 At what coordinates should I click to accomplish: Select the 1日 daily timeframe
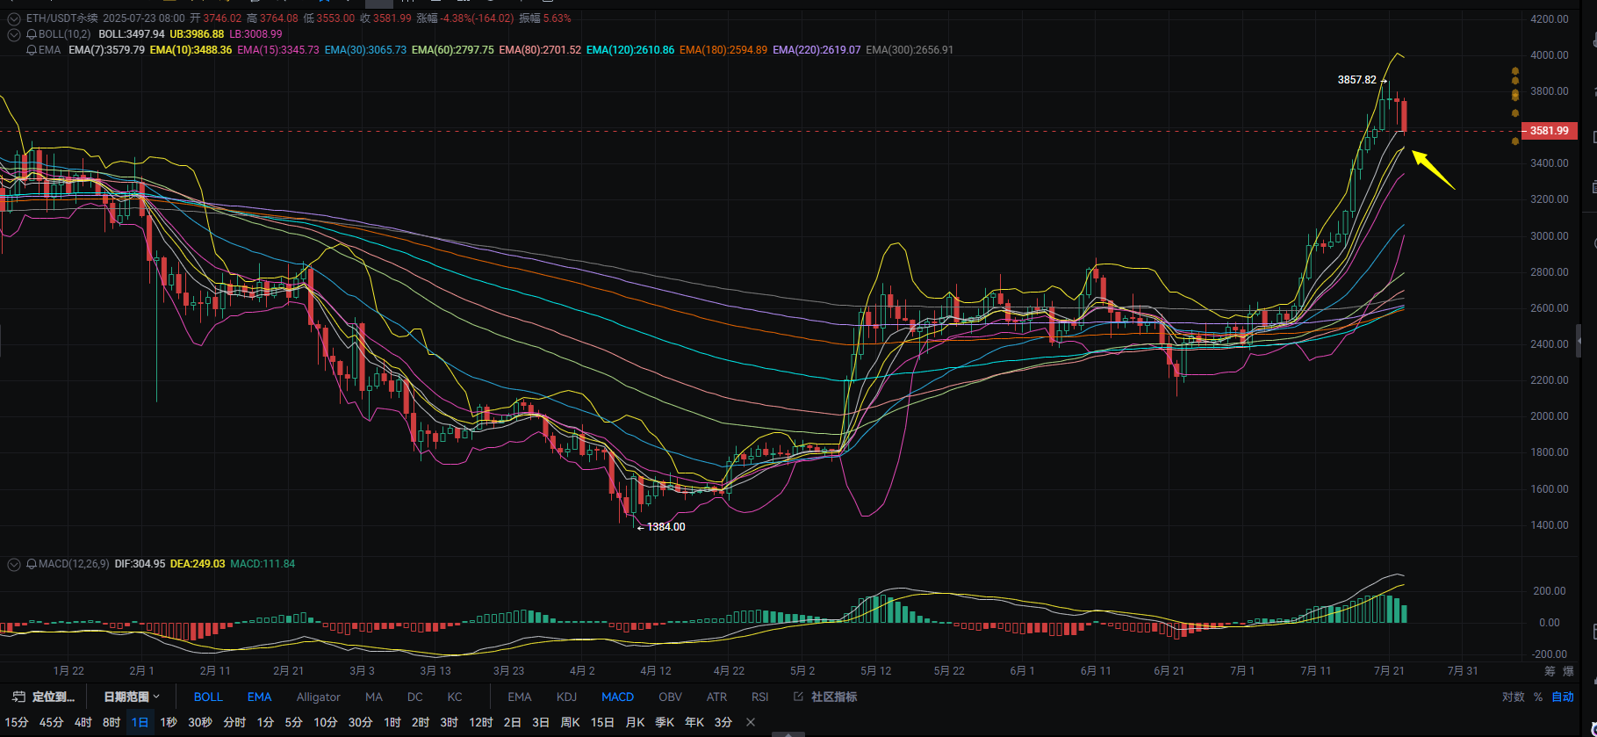coord(140,722)
